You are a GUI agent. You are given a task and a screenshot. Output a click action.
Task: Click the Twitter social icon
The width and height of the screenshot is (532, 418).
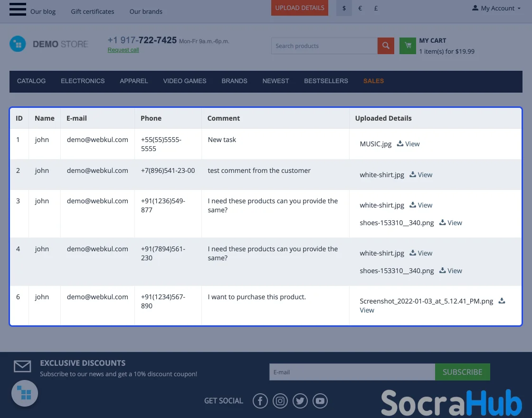(x=300, y=401)
